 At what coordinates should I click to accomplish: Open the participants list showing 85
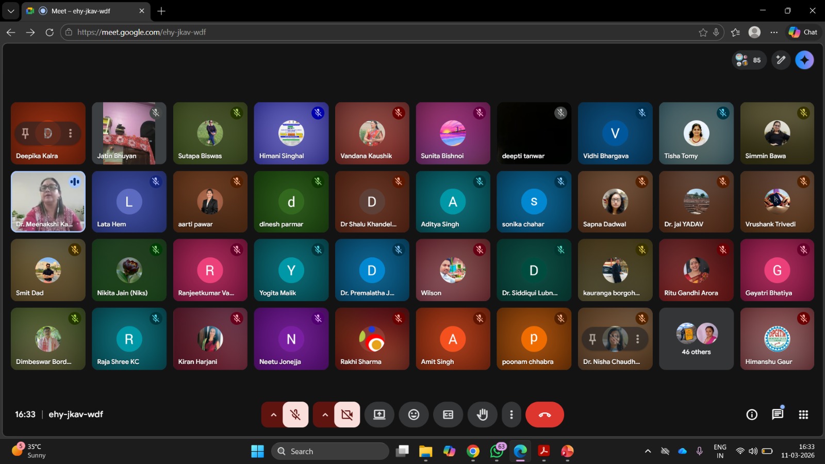pyautogui.click(x=749, y=60)
